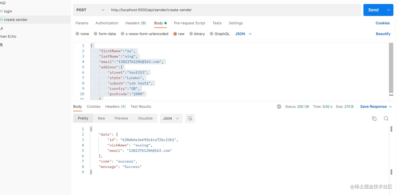
Task: Send the request with the Send button
Action: [x=374, y=10]
